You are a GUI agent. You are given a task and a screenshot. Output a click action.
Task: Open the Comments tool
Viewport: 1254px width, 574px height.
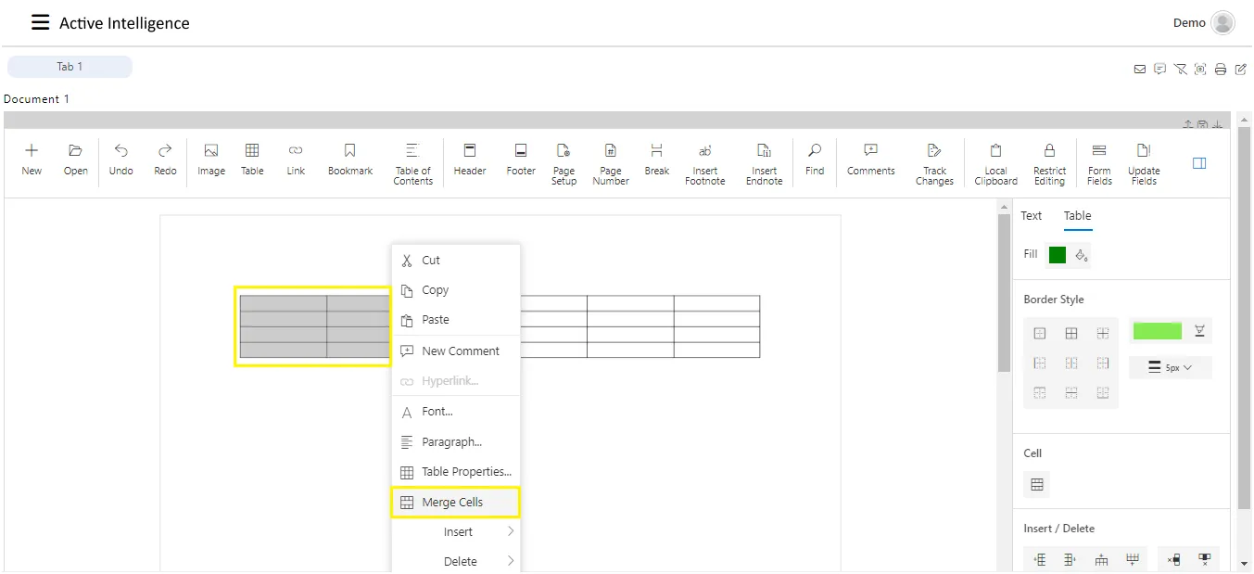click(871, 159)
